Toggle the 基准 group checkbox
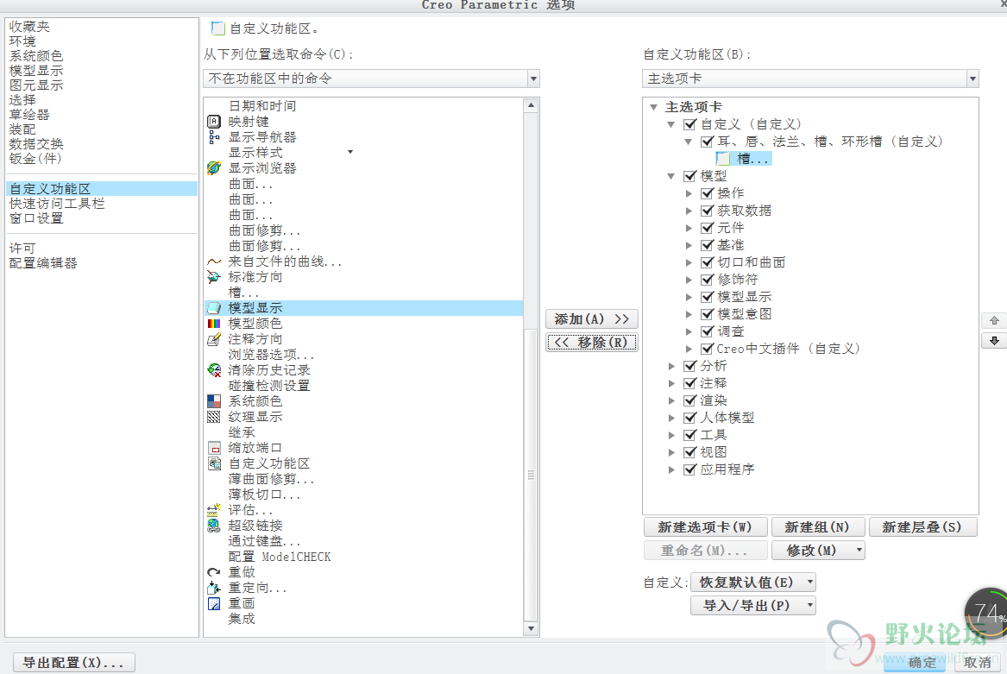Viewport: 1007px width, 674px height. 707,245
